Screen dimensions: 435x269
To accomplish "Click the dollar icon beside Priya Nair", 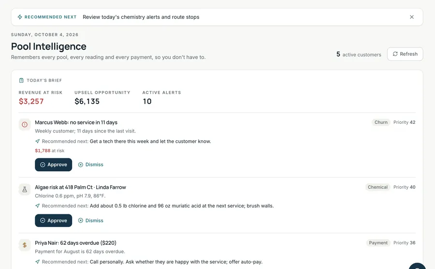I will click(x=25, y=245).
